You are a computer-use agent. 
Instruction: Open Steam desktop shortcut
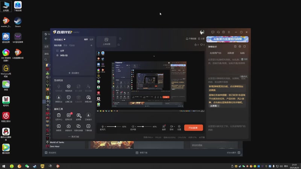(18, 22)
